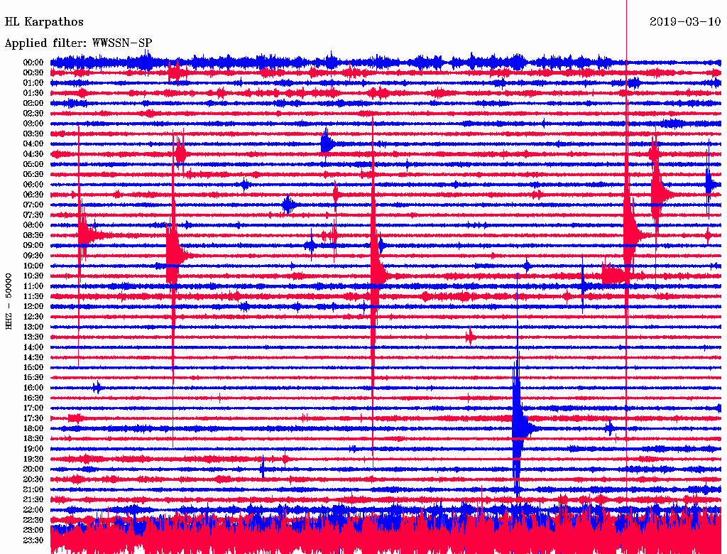Select the 00:00 time label
The height and width of the screenshot is (554, 727).
coord(33,63)
